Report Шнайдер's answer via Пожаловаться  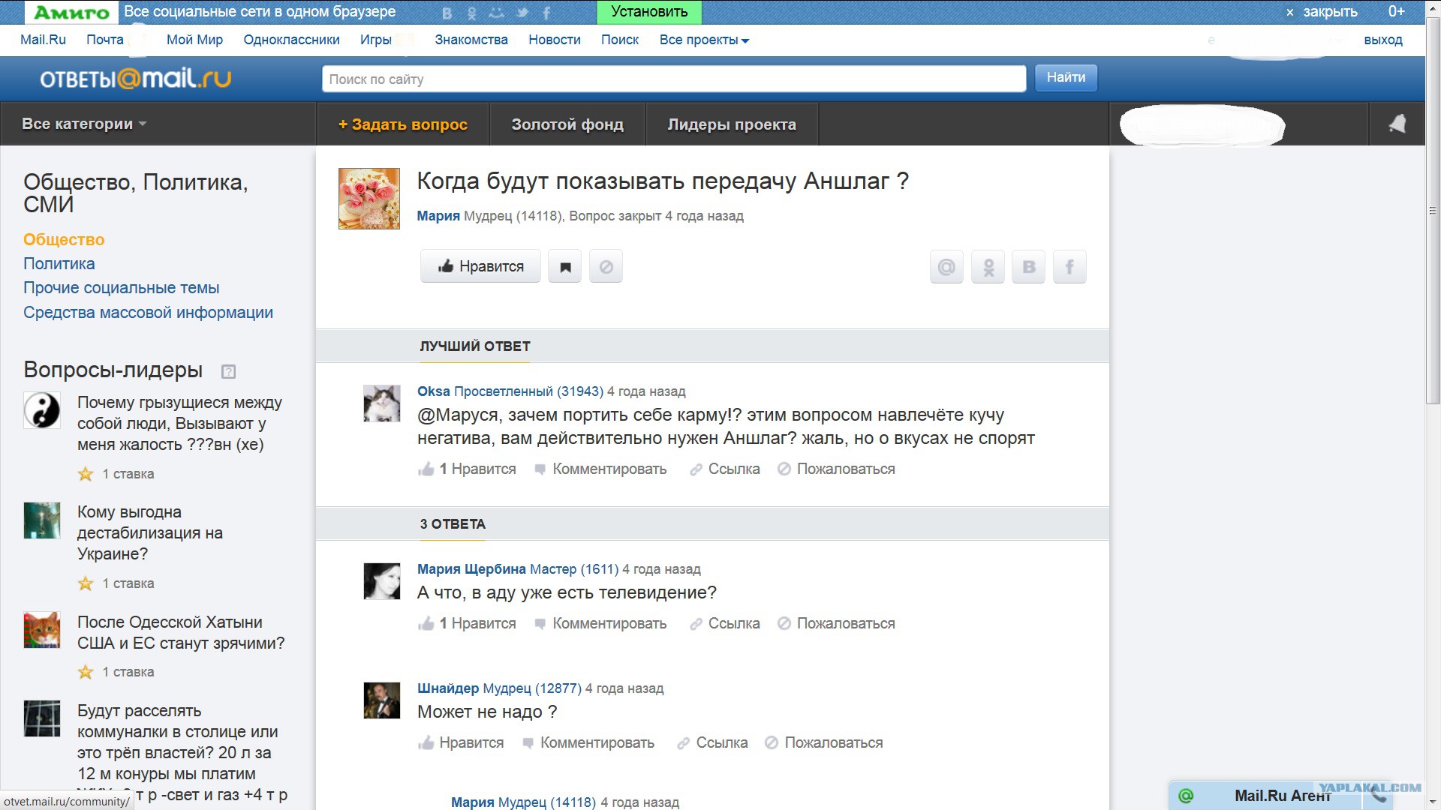(x=824, y=743)
